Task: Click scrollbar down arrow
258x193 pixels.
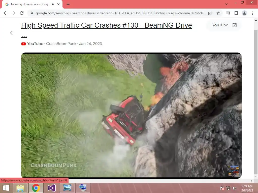Action: (x=256, y=176)
